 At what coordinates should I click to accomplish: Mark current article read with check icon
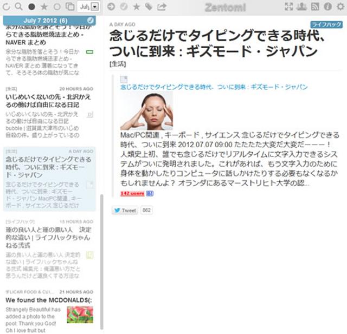[x=124, y=6]
